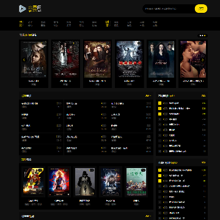
Task: Open the sci-fi poster beside the green poster
Action: coord(111,182)
